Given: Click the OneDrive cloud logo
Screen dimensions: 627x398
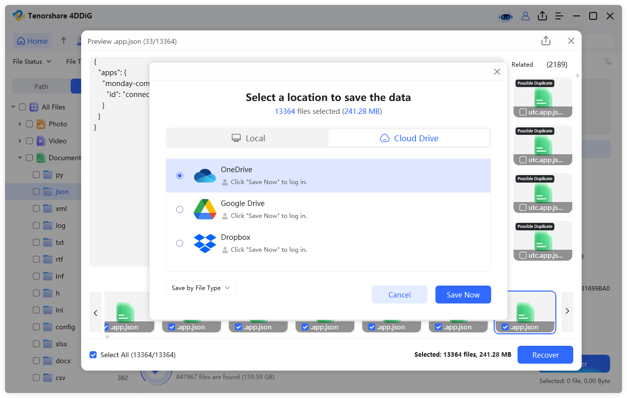Looking at the screenshot, I should (205, 176).
